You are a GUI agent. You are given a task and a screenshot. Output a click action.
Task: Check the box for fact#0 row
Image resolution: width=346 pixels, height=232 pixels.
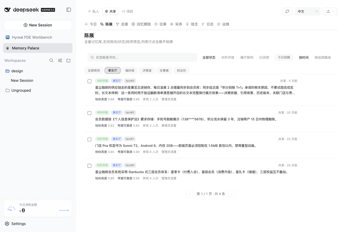pyautogui.click(x=89, y=166)
